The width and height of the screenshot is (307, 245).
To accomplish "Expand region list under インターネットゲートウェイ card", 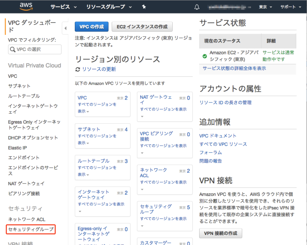I will [x=101, y=207].
